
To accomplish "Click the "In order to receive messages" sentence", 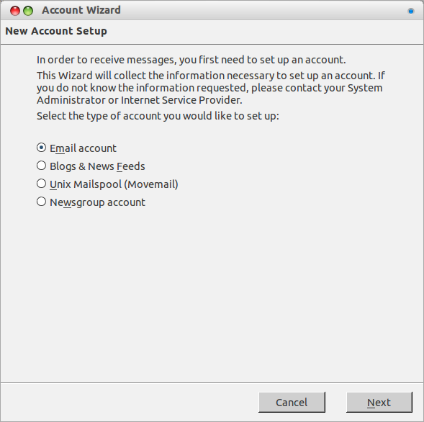I will 191,60.
